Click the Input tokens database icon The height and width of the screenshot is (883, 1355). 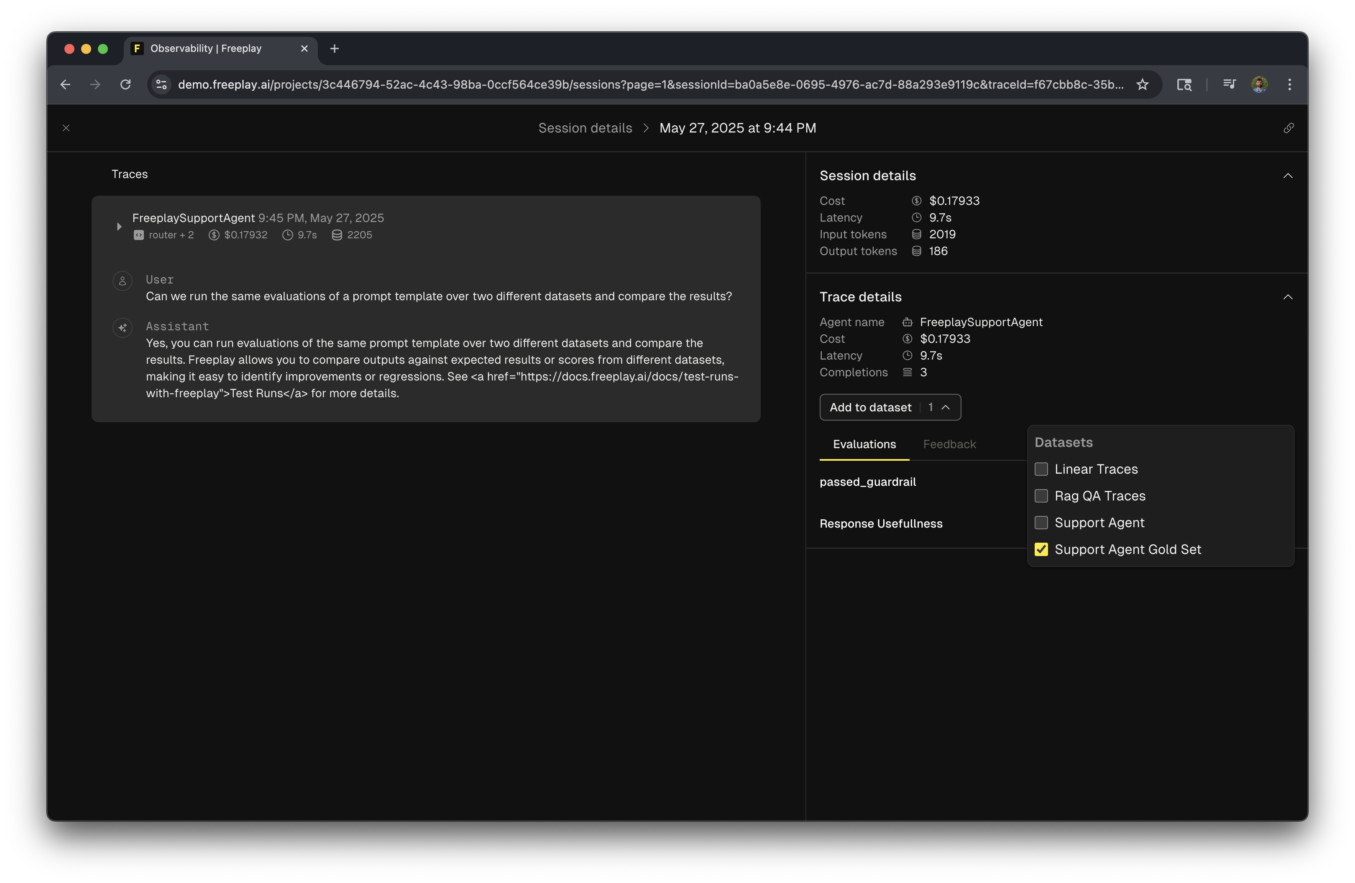pos(917,235)
